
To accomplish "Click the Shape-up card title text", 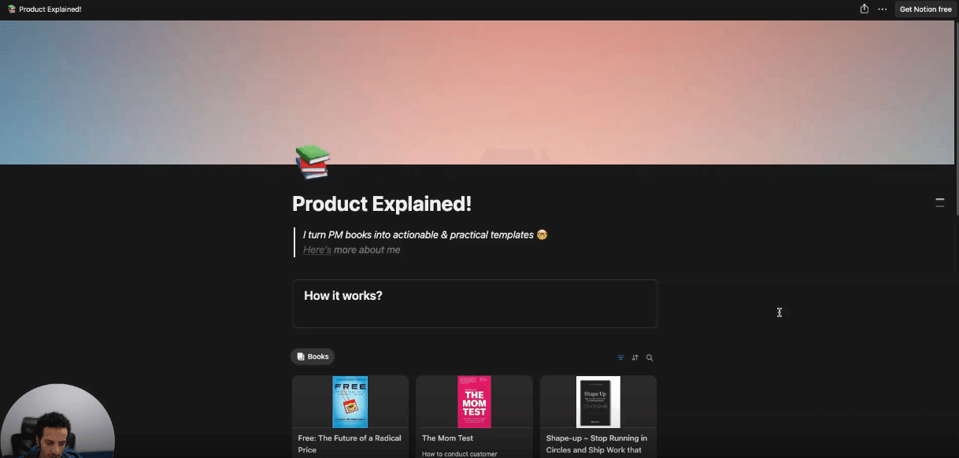I will (x=597, y=444).
